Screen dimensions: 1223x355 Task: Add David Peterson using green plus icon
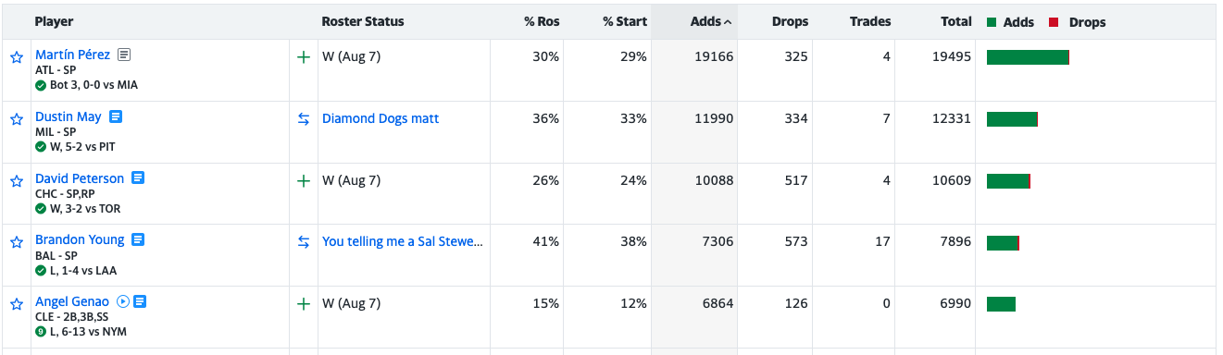pyautogui.click(x=303, y=181)
